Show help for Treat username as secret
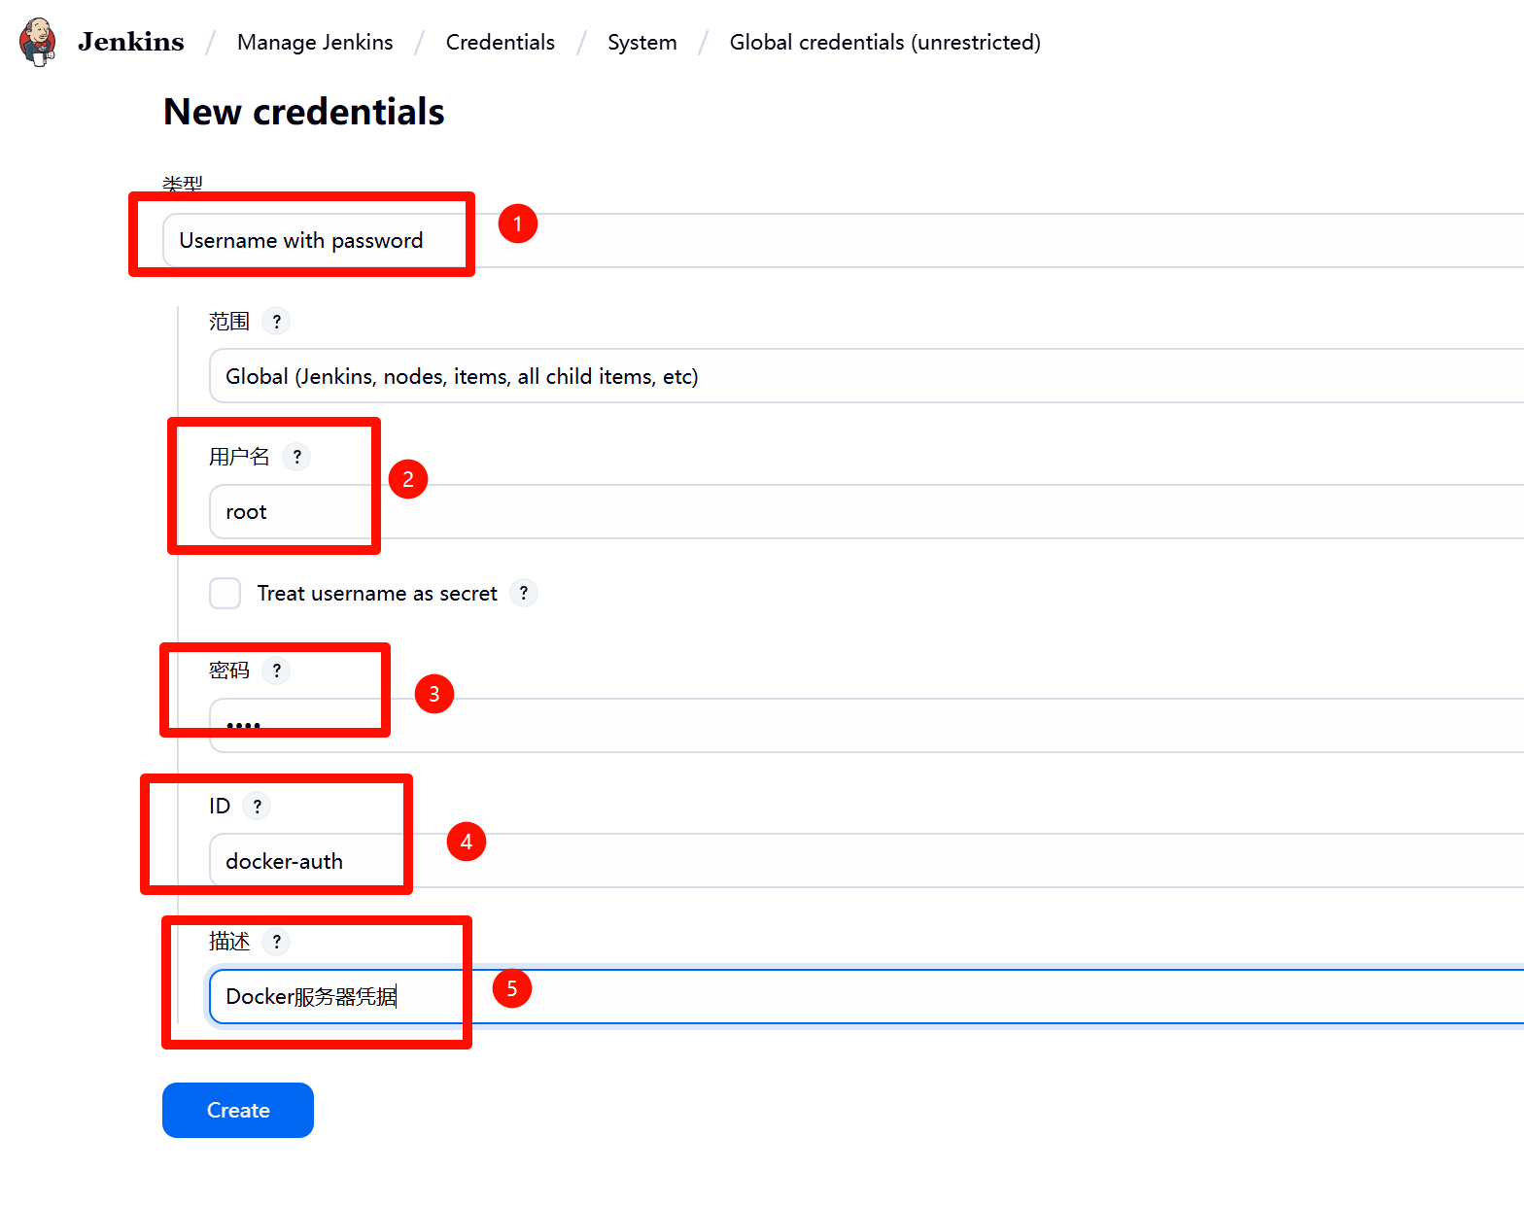 524,593
